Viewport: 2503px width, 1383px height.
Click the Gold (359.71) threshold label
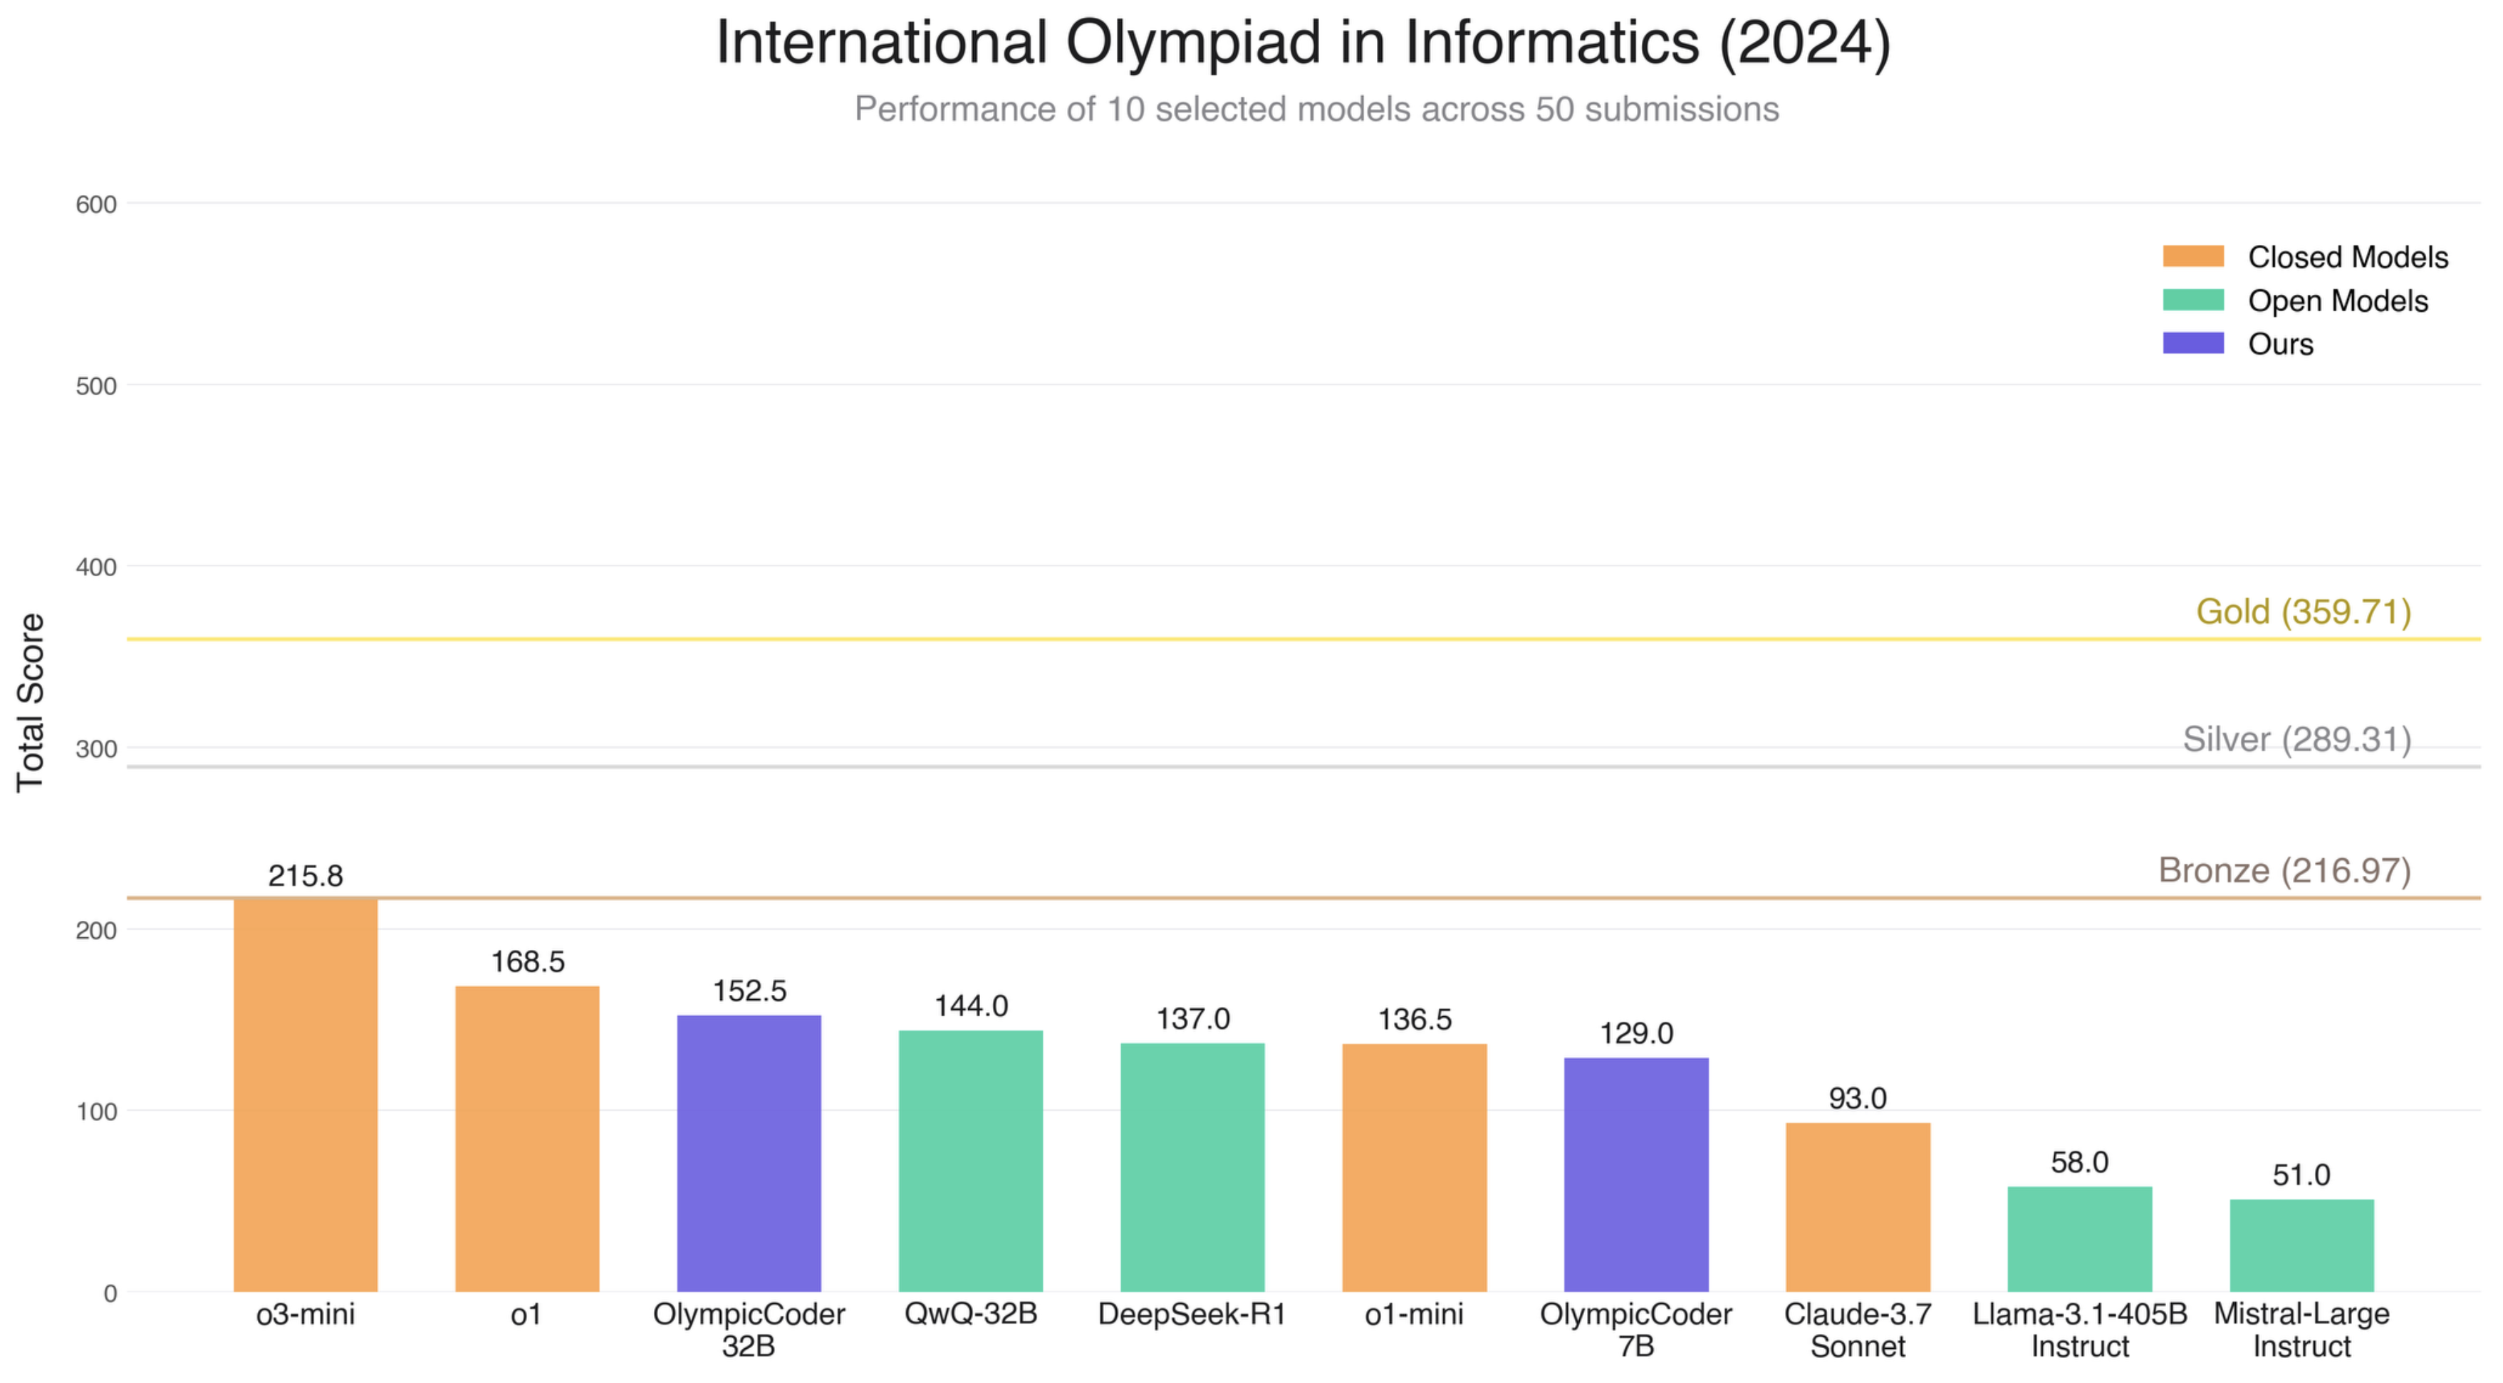coord(2303,612)
